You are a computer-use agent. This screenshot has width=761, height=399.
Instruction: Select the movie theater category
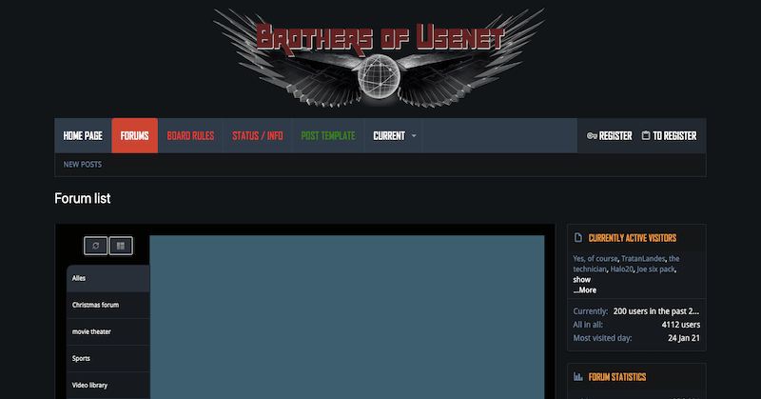(x=107, y=332)
